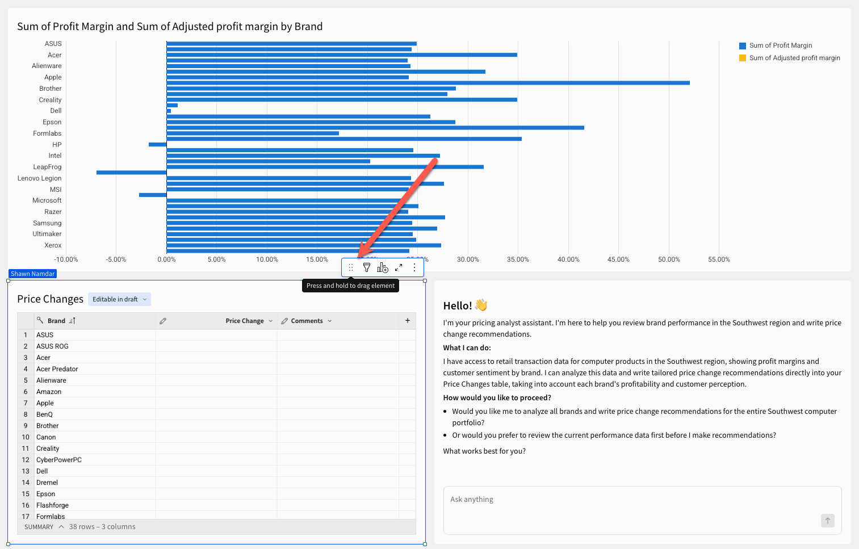
Task: Select the Flashforge table row
Action: click(x=216, y=505)
